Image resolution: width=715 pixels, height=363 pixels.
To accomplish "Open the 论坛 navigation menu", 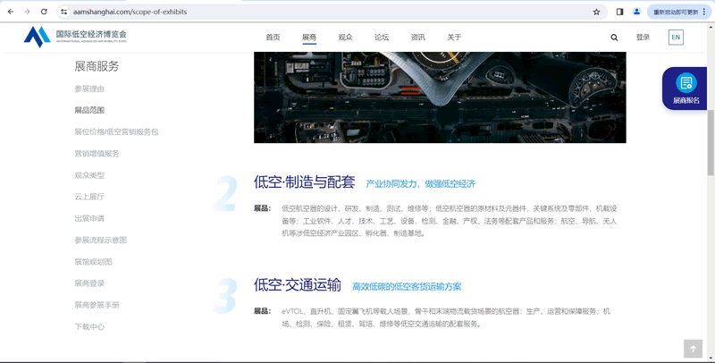I will [x=382, y=38].
